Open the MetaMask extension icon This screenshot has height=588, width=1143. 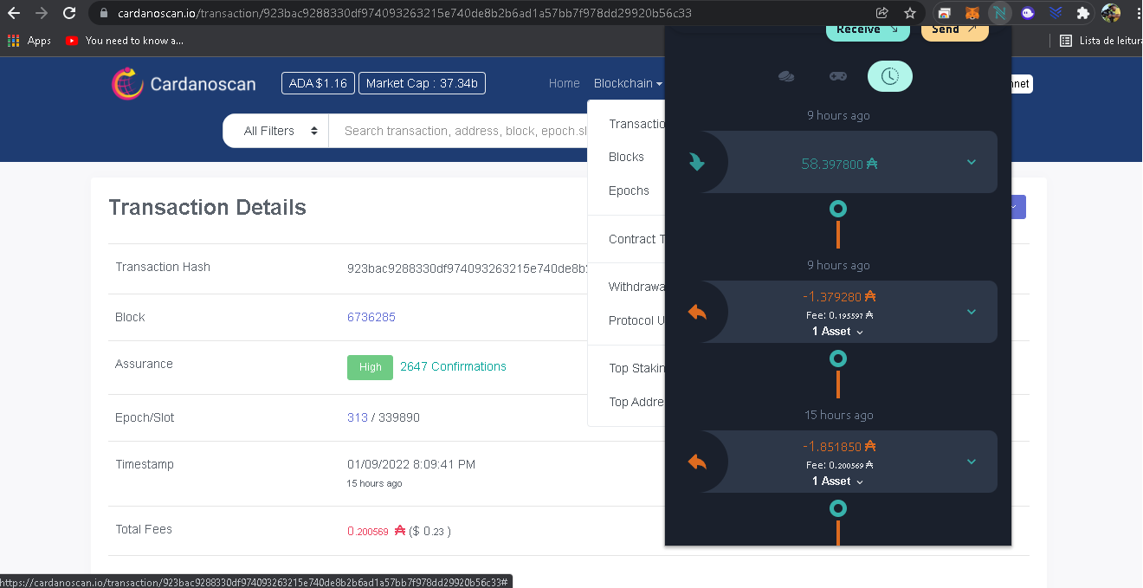pyautogui.click(x=972, y=12)
